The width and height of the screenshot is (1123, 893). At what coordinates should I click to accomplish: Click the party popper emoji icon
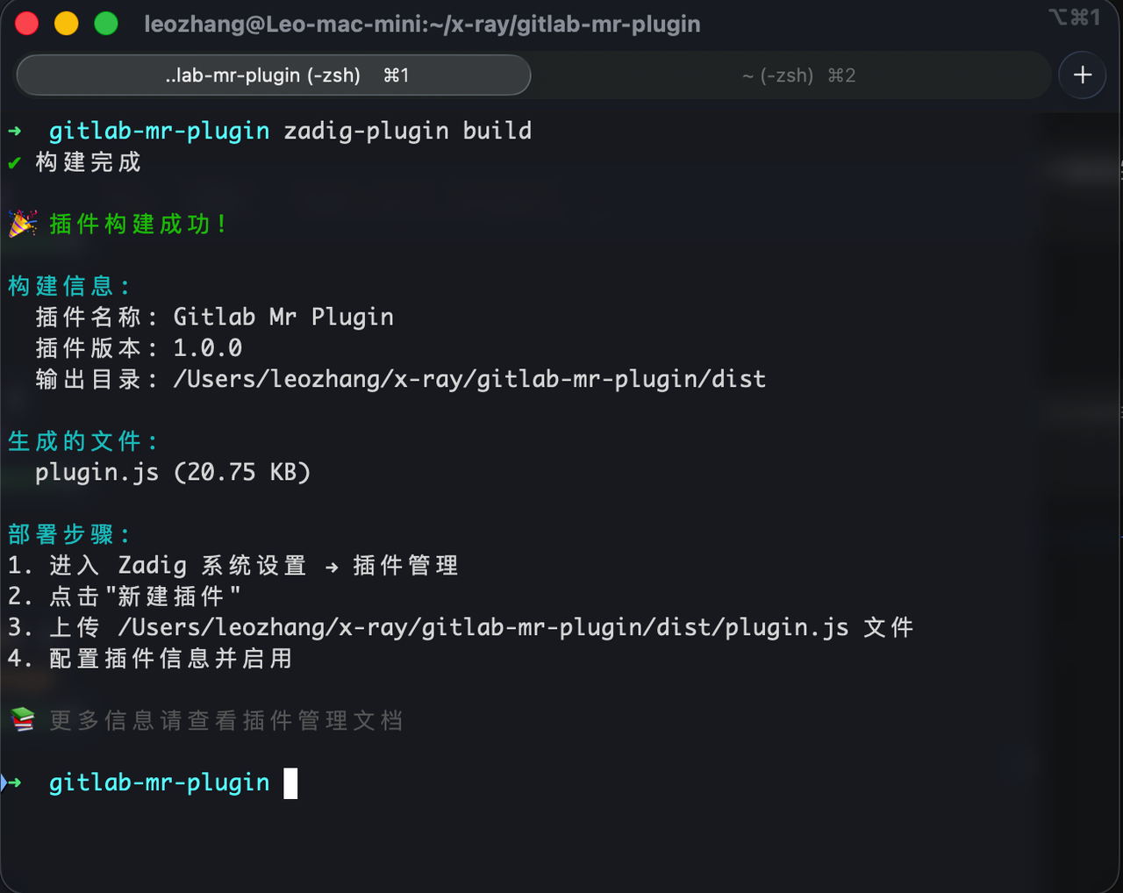22,224
